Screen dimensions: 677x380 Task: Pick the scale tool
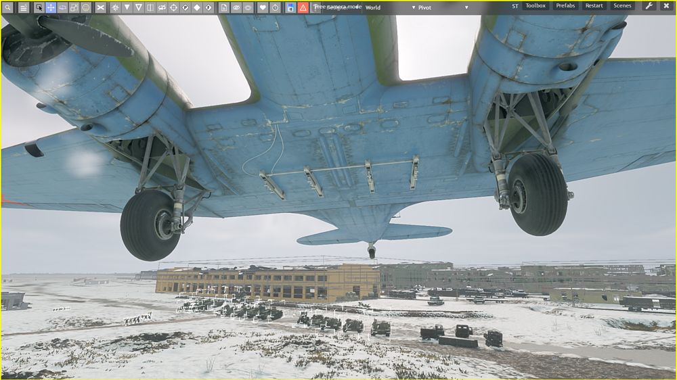pos(74,7)
